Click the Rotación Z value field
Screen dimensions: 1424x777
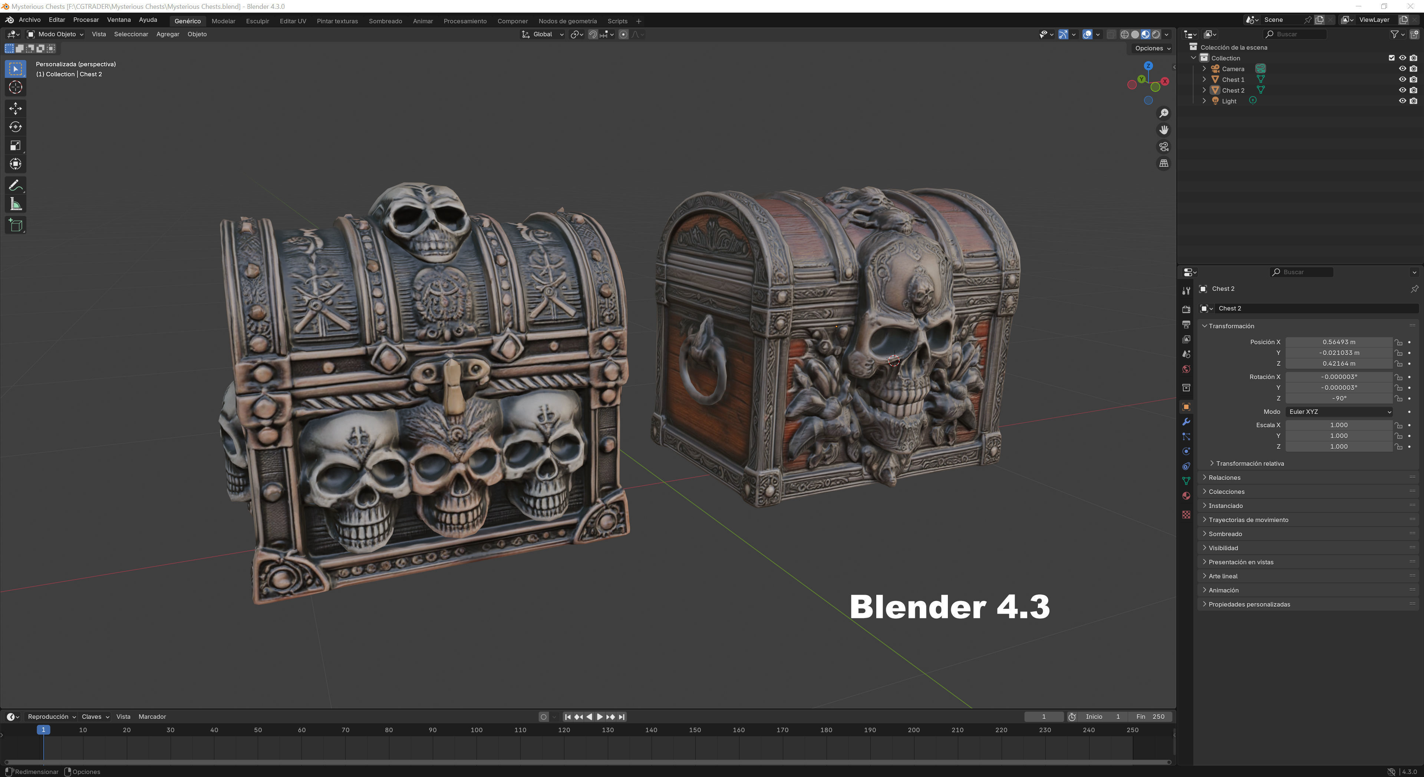tap(1338, 399)
